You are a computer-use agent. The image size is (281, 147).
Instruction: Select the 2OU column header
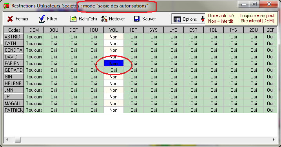point(254,30)
